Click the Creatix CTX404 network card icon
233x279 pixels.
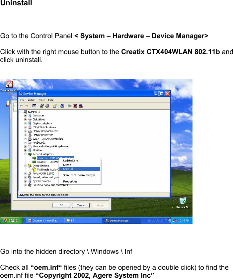pyautogui.click(x=34, y=158)
